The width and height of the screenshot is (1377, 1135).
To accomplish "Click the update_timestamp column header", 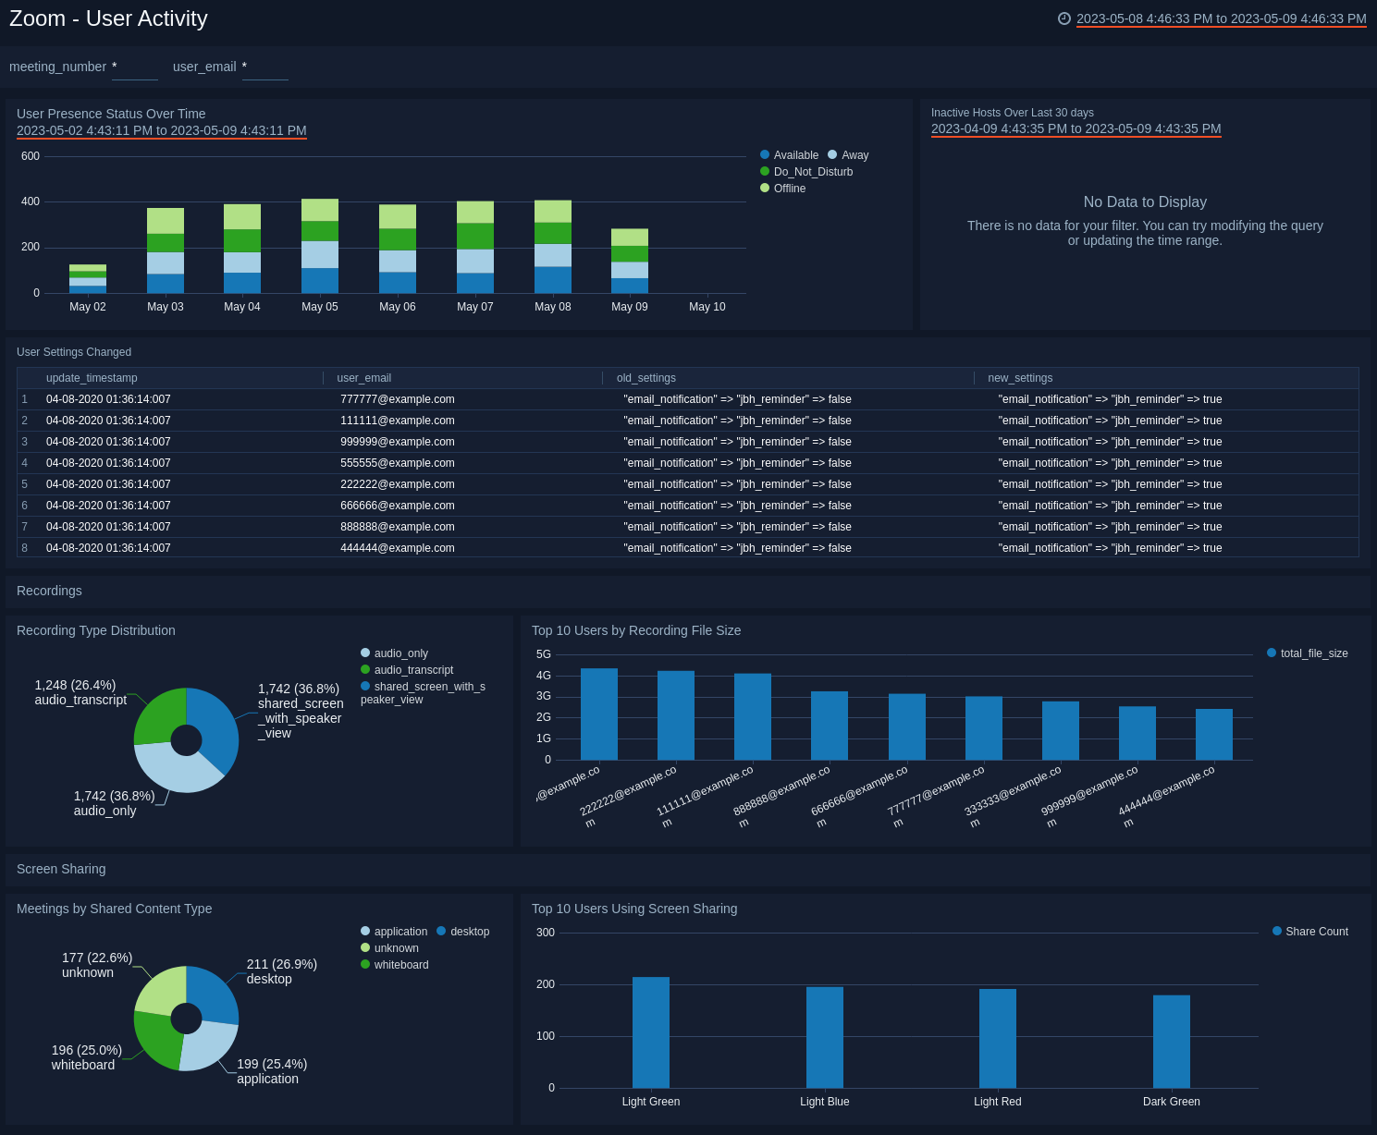I will 91,377.
